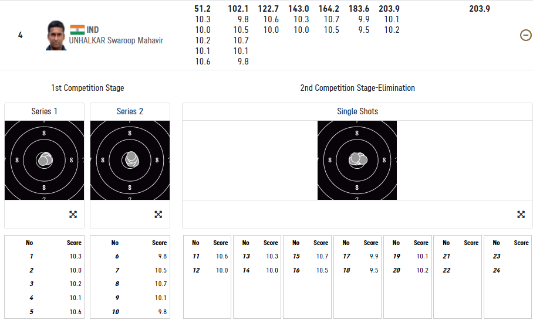Click the 1st Competition Stage heading
This screenshot has height=320, width=533.
tap(87, 88)
